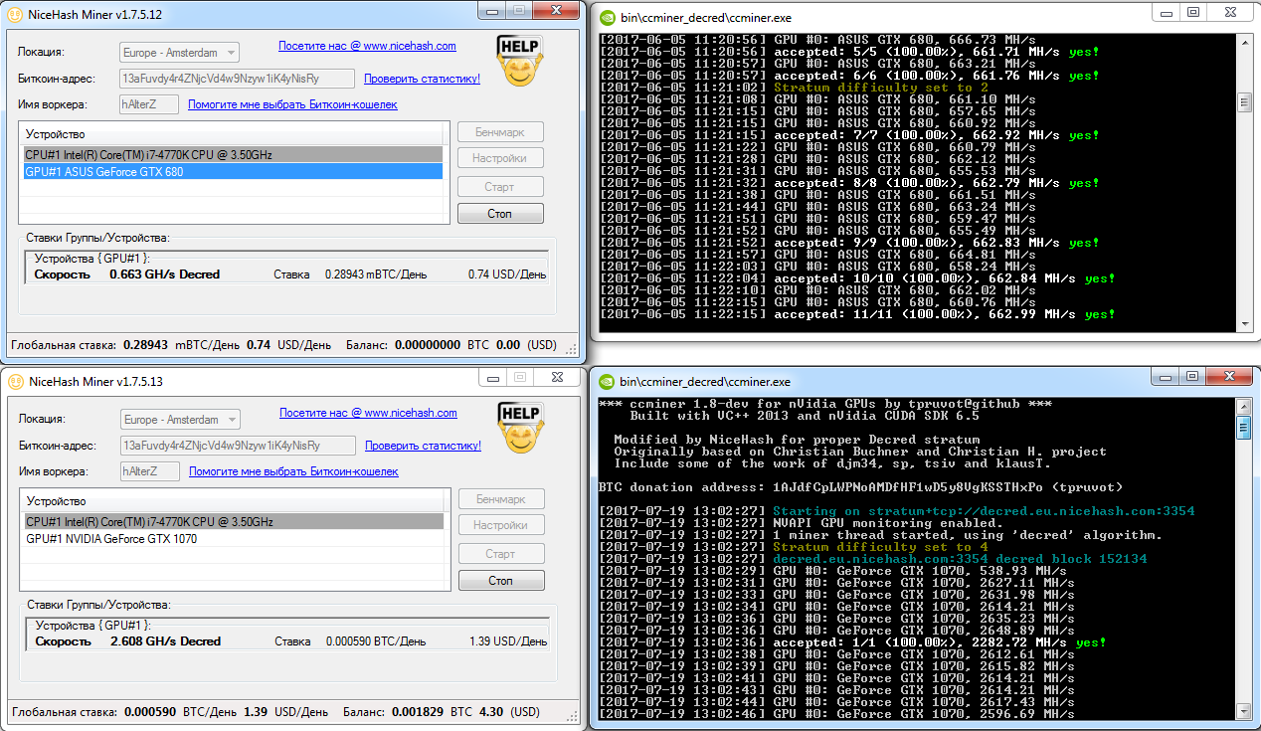Image resolution: width=1261 pixels, height=731 pixels.
Task: Click worker name field hAlterZ in top window
Action: 150,104
